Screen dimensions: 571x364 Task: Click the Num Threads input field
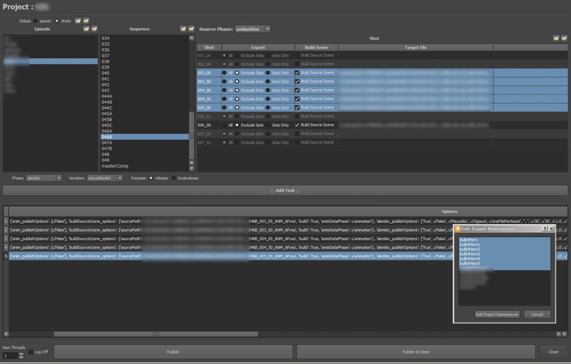coord(10,356)
